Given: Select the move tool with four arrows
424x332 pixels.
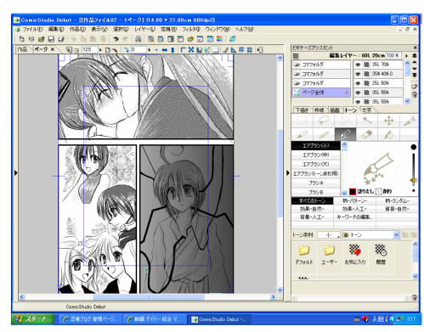Looking at the screenshot, I should point(389,121).
